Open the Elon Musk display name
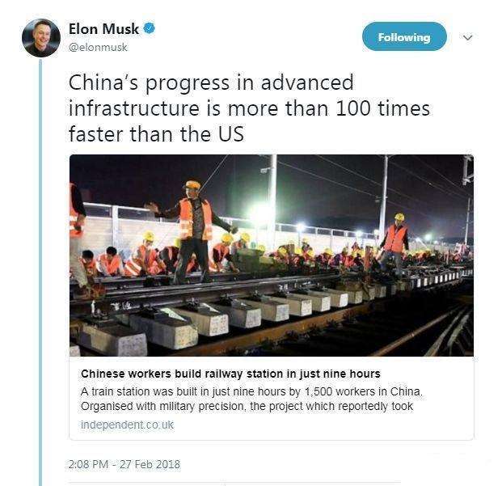This screenshot has height=486, width=502. pyautogui.click(x=103, y=29)
